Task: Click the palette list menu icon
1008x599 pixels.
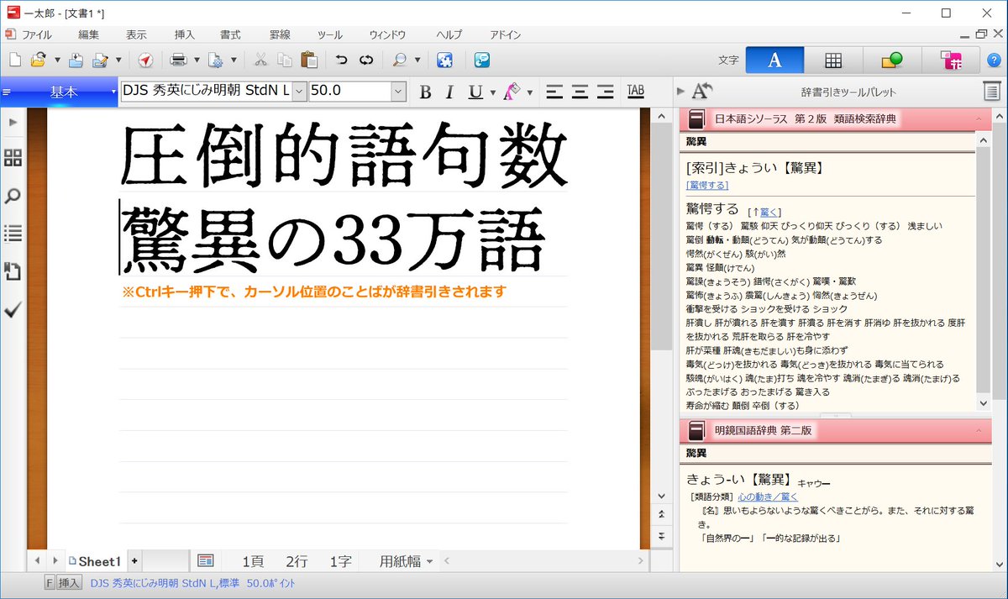Action: point(991,92)
